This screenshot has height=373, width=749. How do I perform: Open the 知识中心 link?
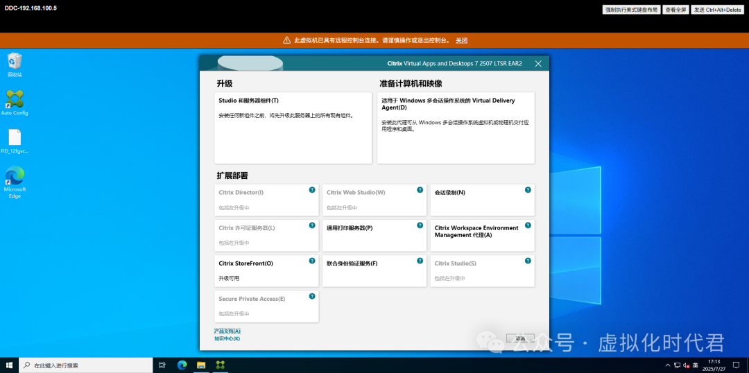click(x=227, y=338)
